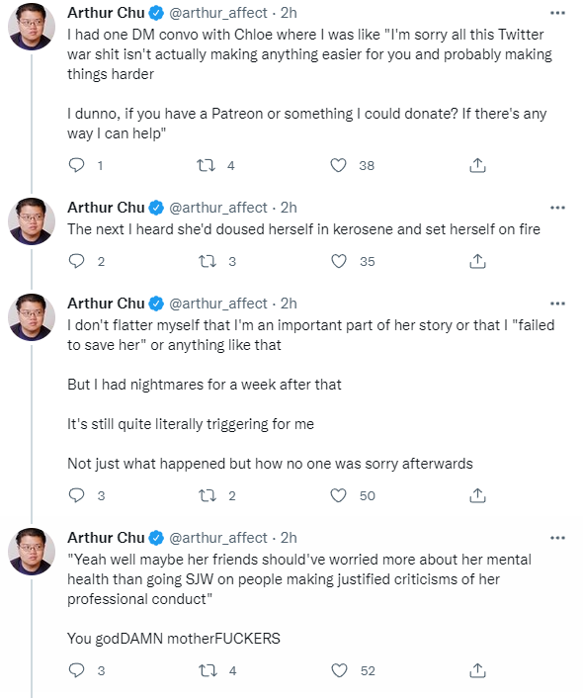Retweet the tweet with 52 likes

[208, 670]
